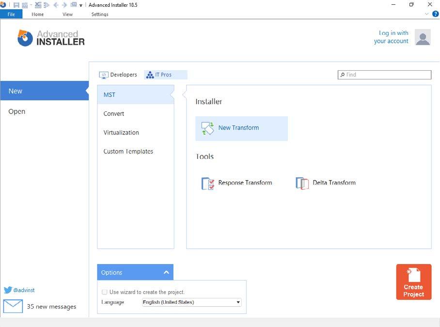This screenshot has width=440, height=327.
Task: Open the Settings ribbon tab
Action: [x=100, y=15]
